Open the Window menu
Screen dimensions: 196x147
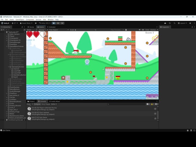point(51,20)
